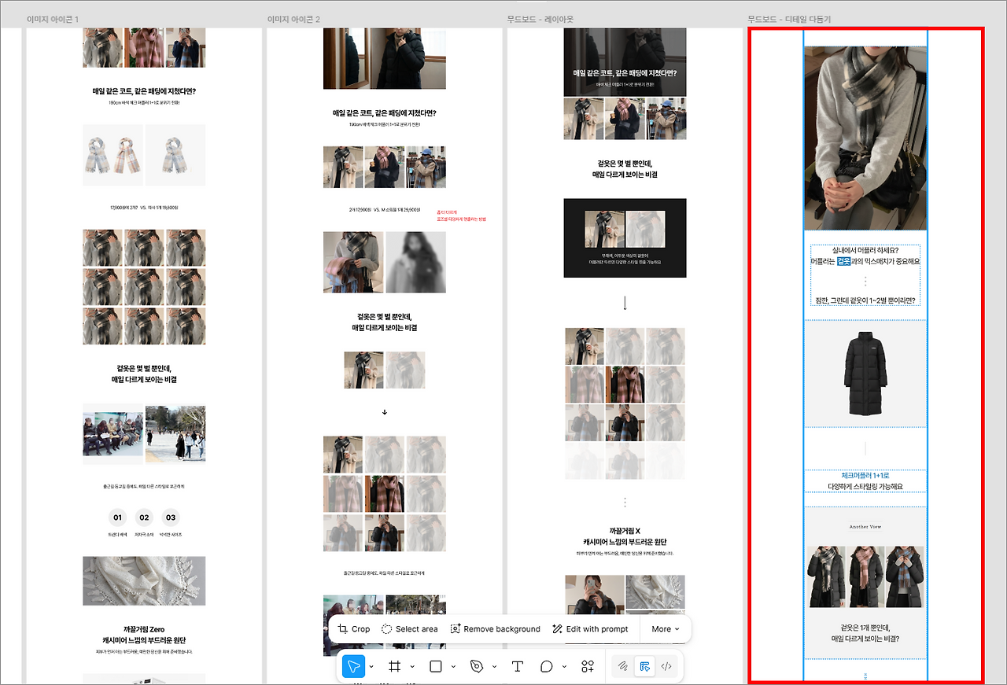
Task: Select the Move tool in the toolbar
Action: pos(353,666)
